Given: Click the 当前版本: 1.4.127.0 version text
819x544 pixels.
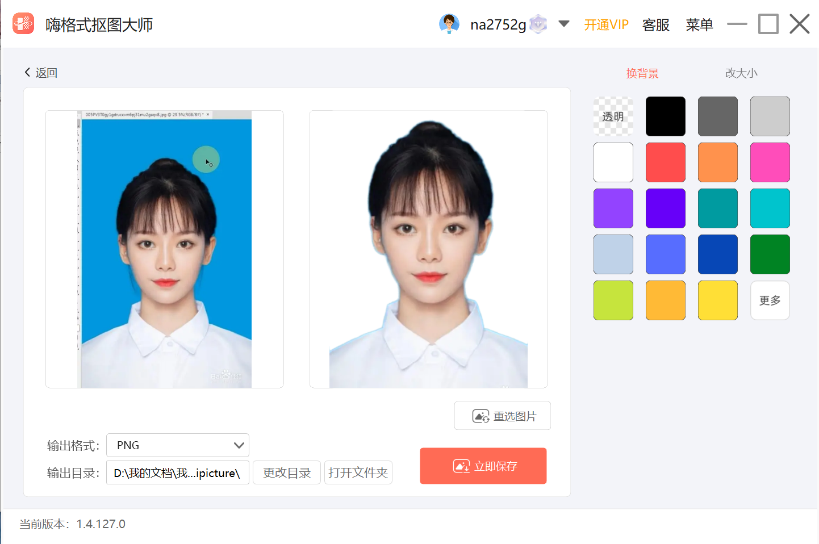Looking at the screenshot, I should (x=73, y=524).
